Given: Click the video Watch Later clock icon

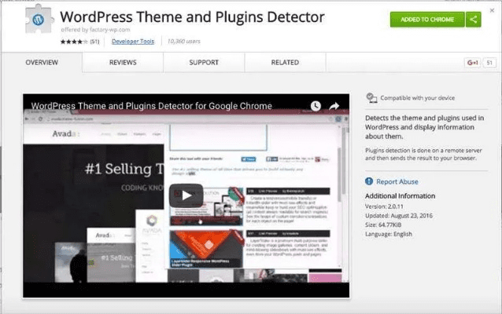Looking at the screenshot, I should click(x=316, y=106).
